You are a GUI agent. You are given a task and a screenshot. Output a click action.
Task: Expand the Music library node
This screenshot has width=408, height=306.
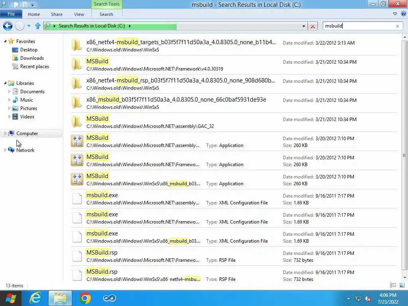pyautogui.click(x=10, y=100)
